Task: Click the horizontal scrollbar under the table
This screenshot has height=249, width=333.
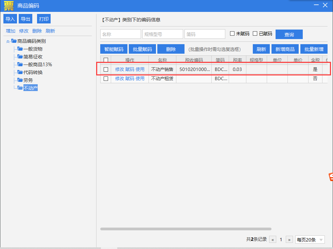Action: [x=186, y=229]
